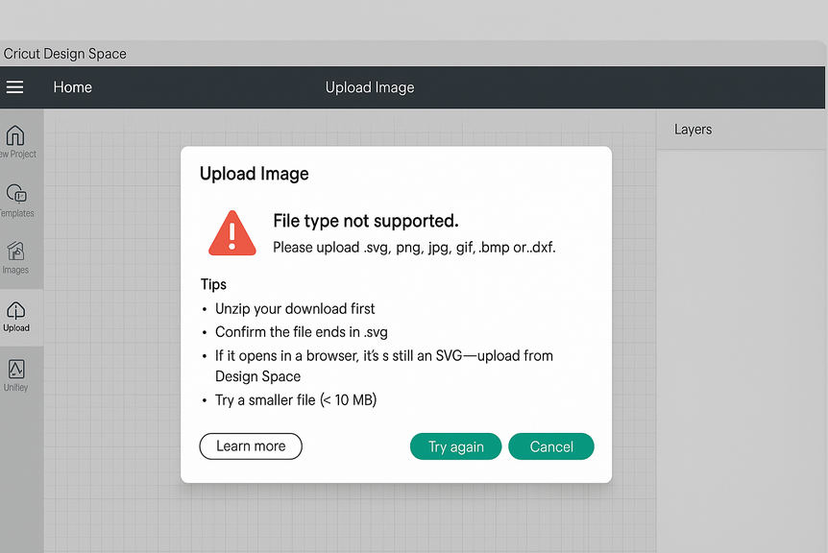This screenshot has height=553, width=828.
Task: Open the hamburger menu
Action: tap(14, 87)
